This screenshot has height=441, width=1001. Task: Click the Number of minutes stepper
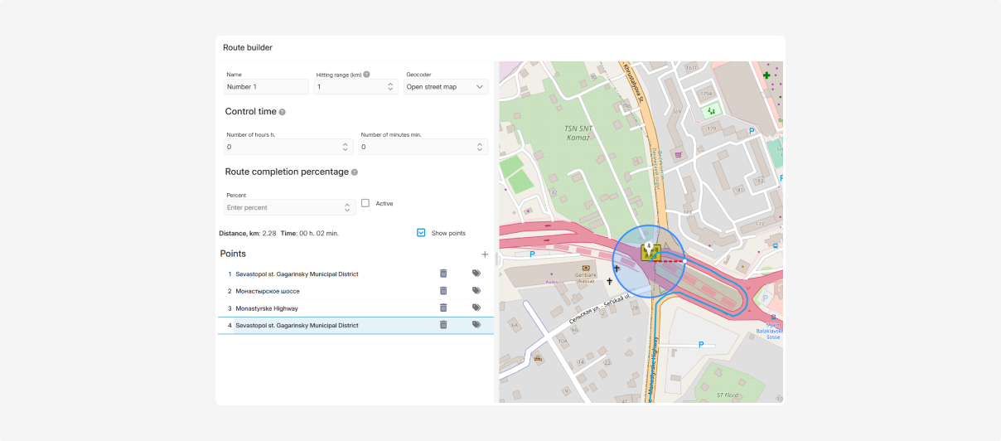click(480, 147)
